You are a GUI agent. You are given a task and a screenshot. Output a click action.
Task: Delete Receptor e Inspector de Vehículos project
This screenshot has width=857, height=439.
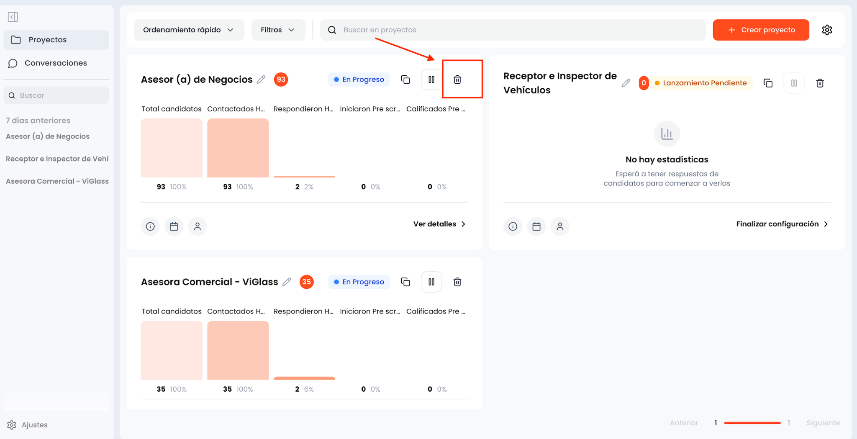click(820, 83)
